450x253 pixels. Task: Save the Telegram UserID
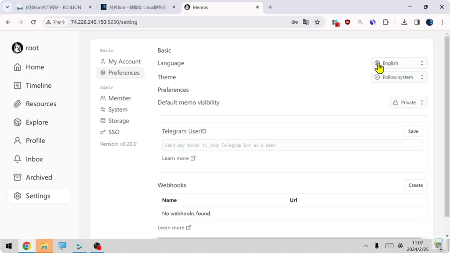click(x=413, y=131)
